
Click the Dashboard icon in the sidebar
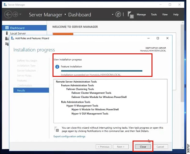click(7, 28)
